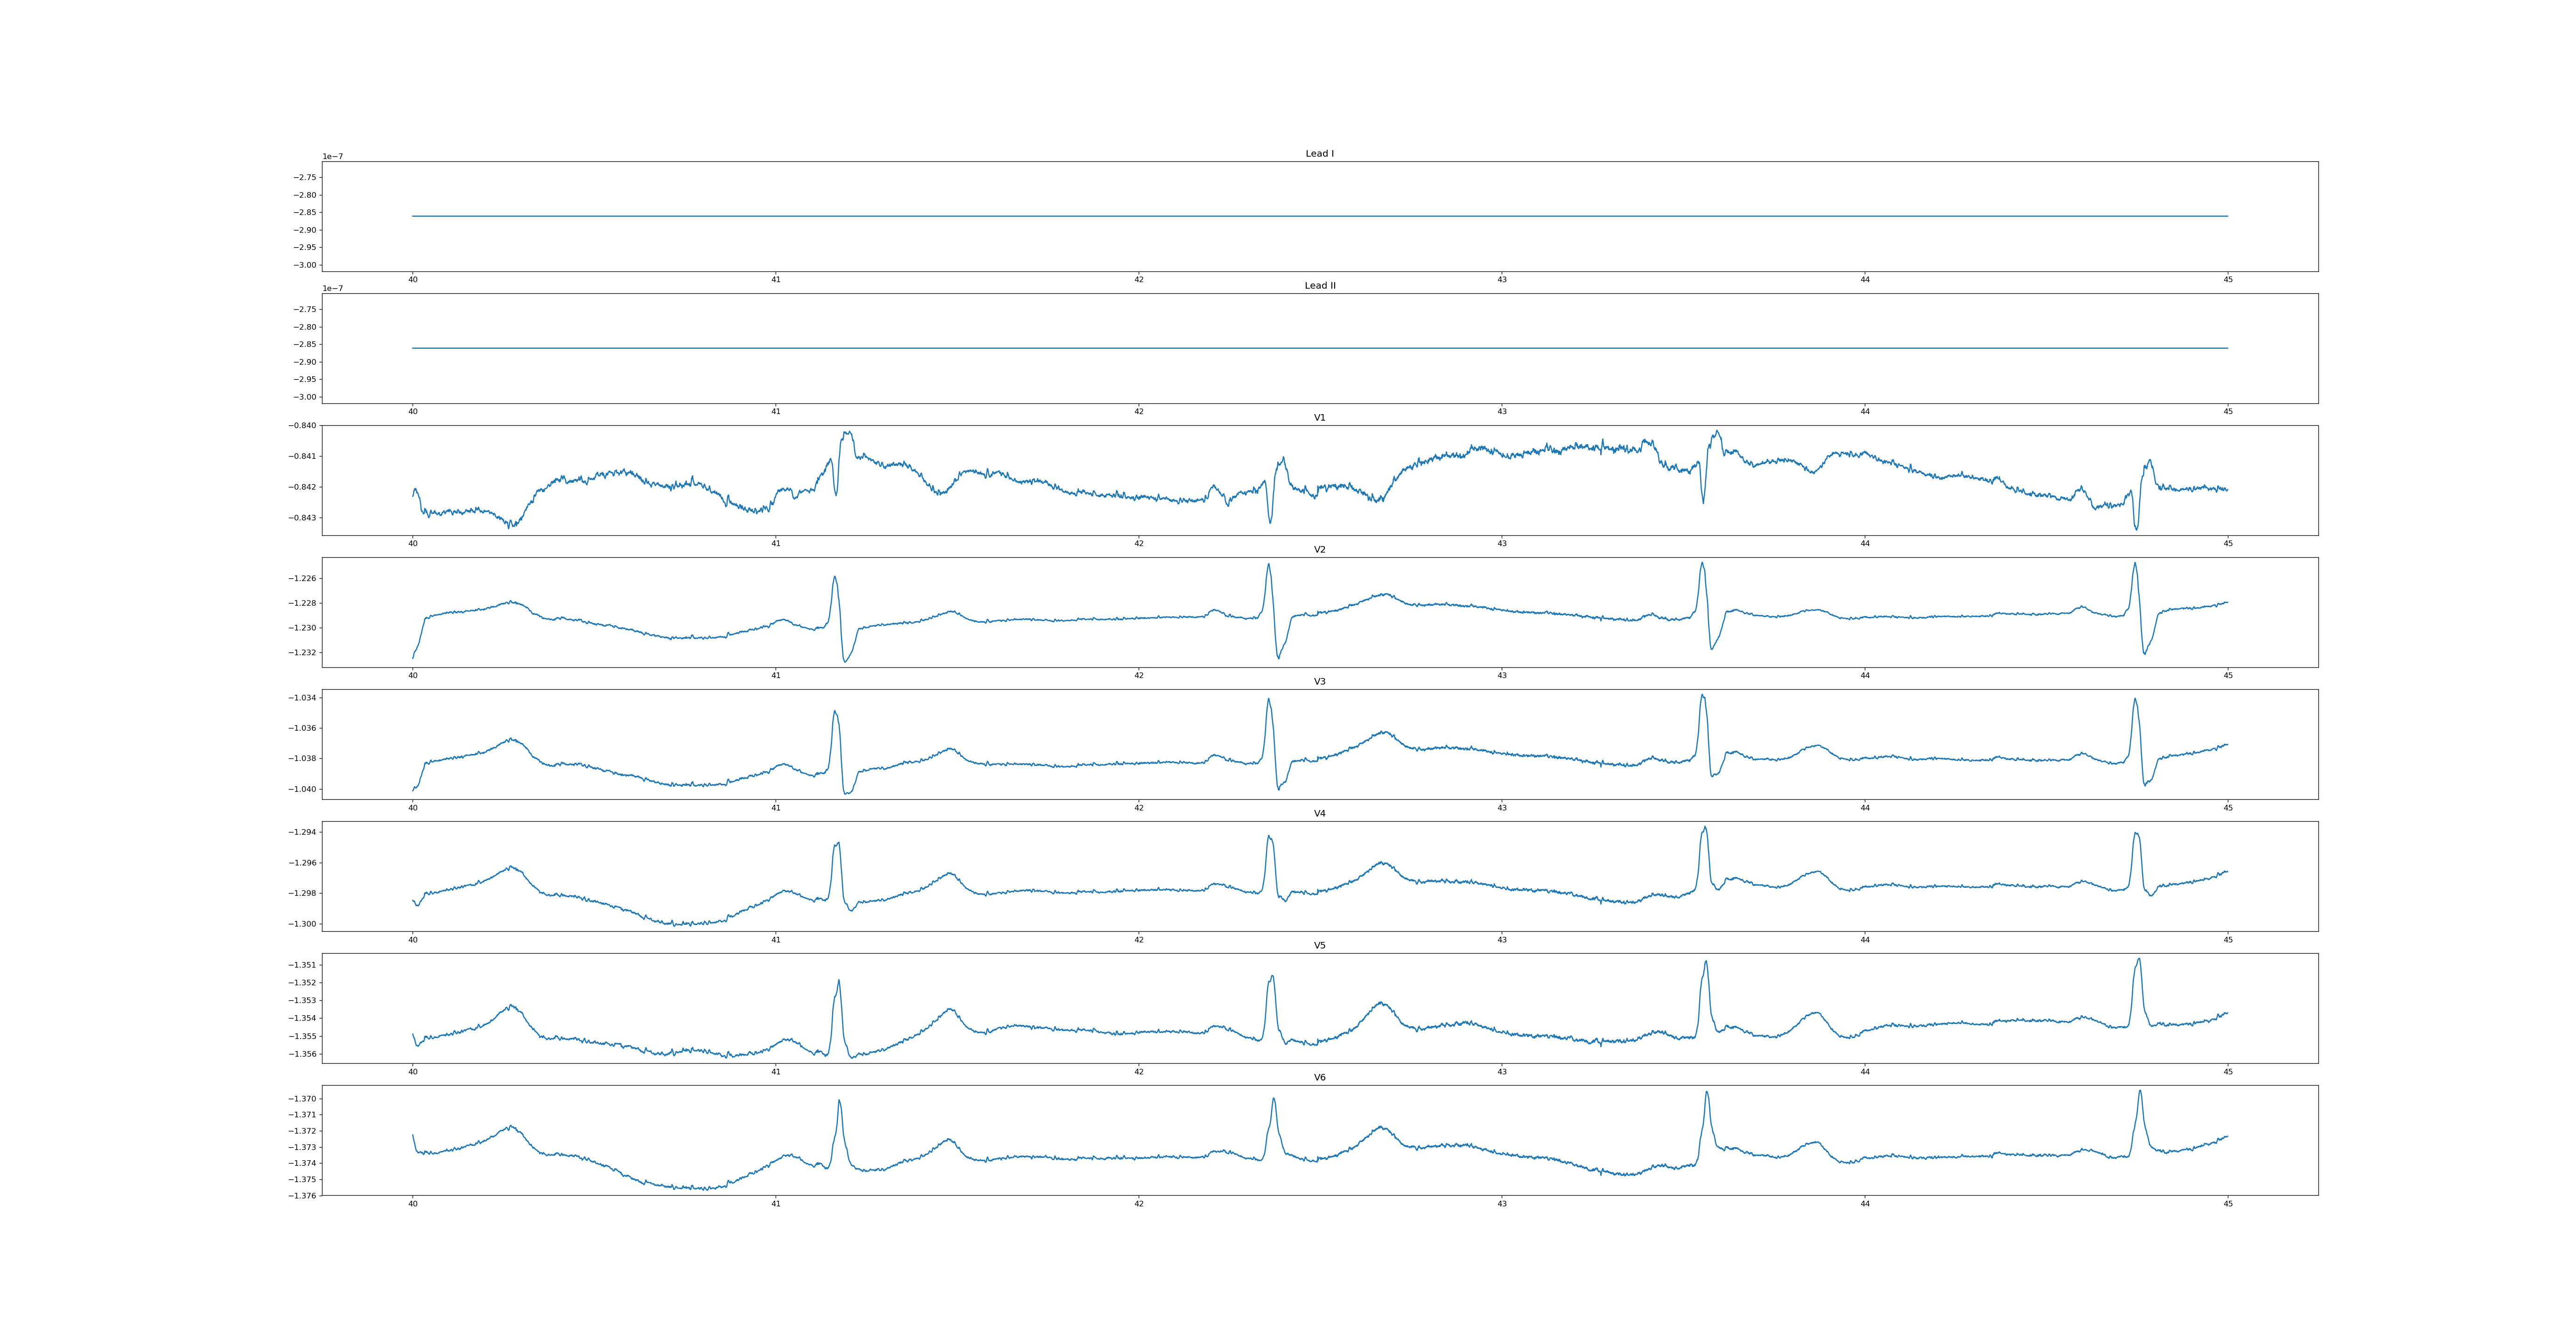Click the y-axis label -0.840 on V1 plot
Image resolution: width=2576 pixels, height=1343 pixels.
click(302, 426)
